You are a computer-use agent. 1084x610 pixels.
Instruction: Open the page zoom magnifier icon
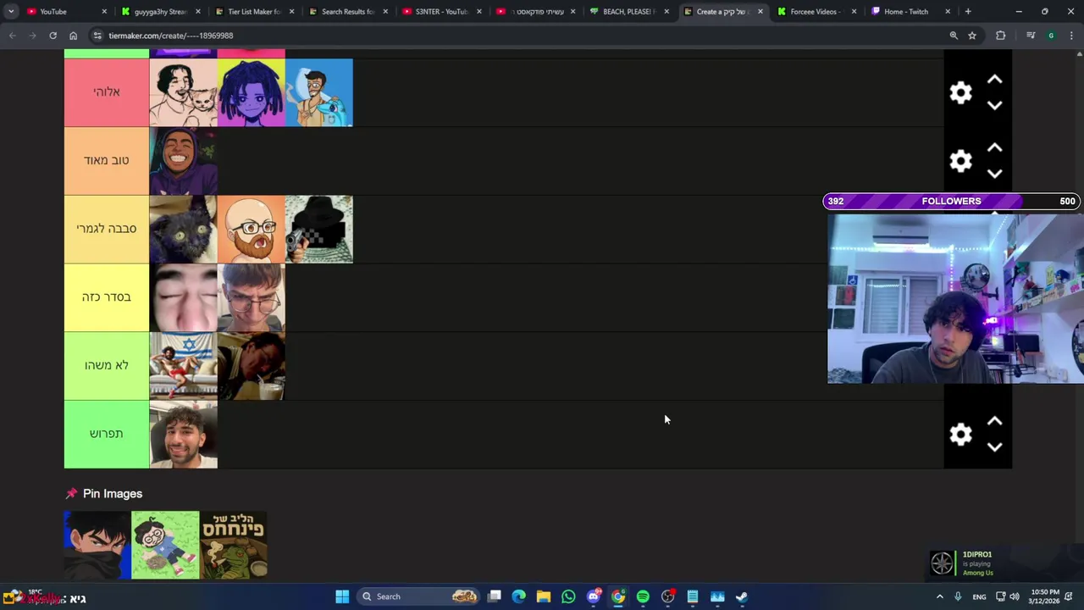click(x=954, y=36)
